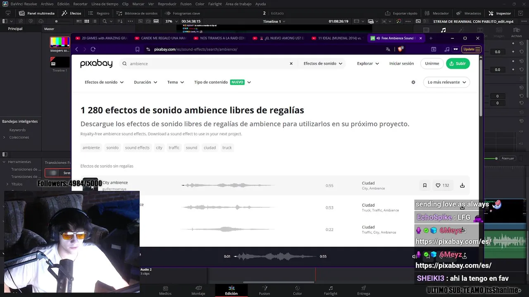Switch to browser tab '11 IDEAL (MUNDIAL 2014)'
This screenshot has height=297, width=529.
(x=337, y=38)
